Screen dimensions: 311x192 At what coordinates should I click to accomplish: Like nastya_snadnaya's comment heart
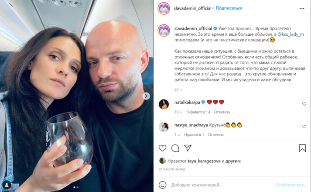[x=304, y=127]
